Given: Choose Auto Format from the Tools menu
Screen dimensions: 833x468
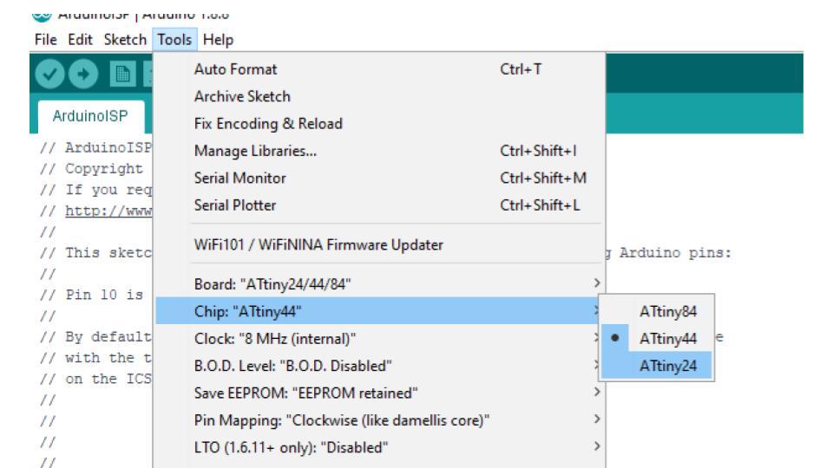Looking at the screenshot, I should (x=380, y=69).
